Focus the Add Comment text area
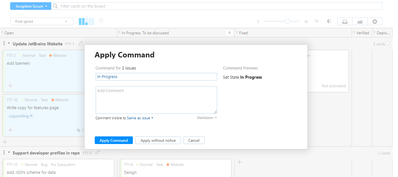Viewport: 398px width, 177px height. (156, 100)
